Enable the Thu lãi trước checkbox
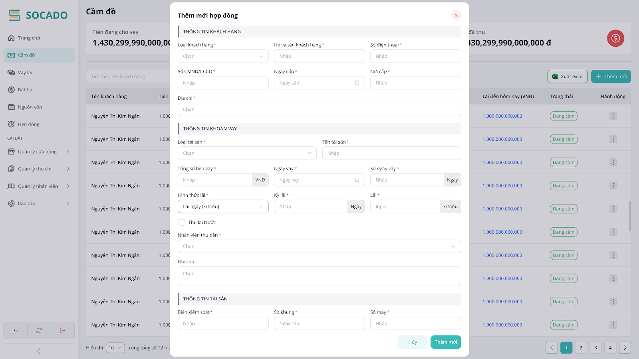The height and width of the screenshot is (359, 639). 182,223
